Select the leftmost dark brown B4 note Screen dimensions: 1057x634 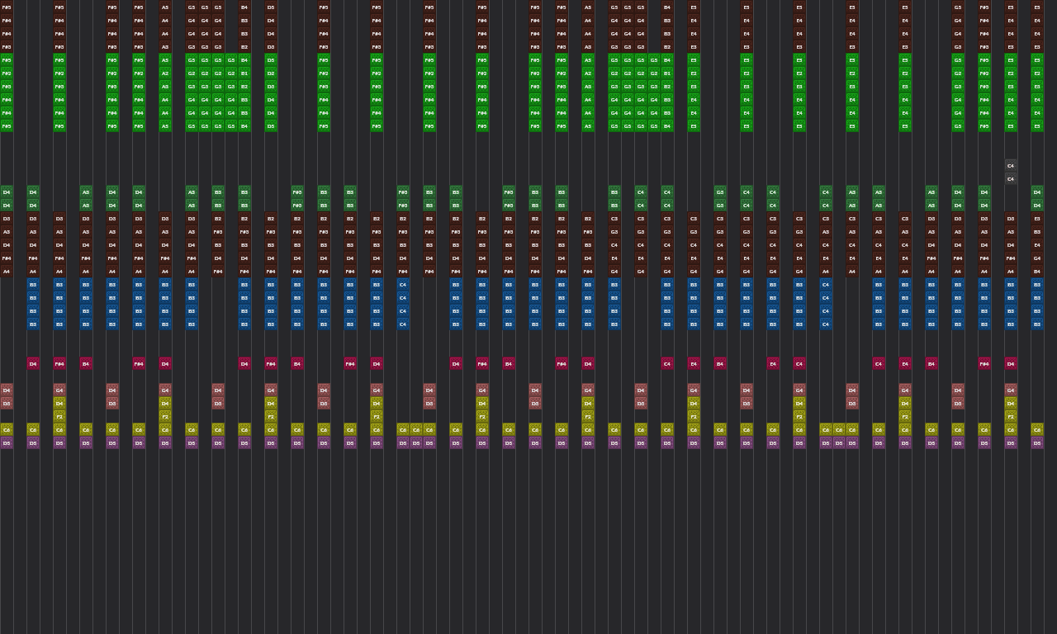244,7
